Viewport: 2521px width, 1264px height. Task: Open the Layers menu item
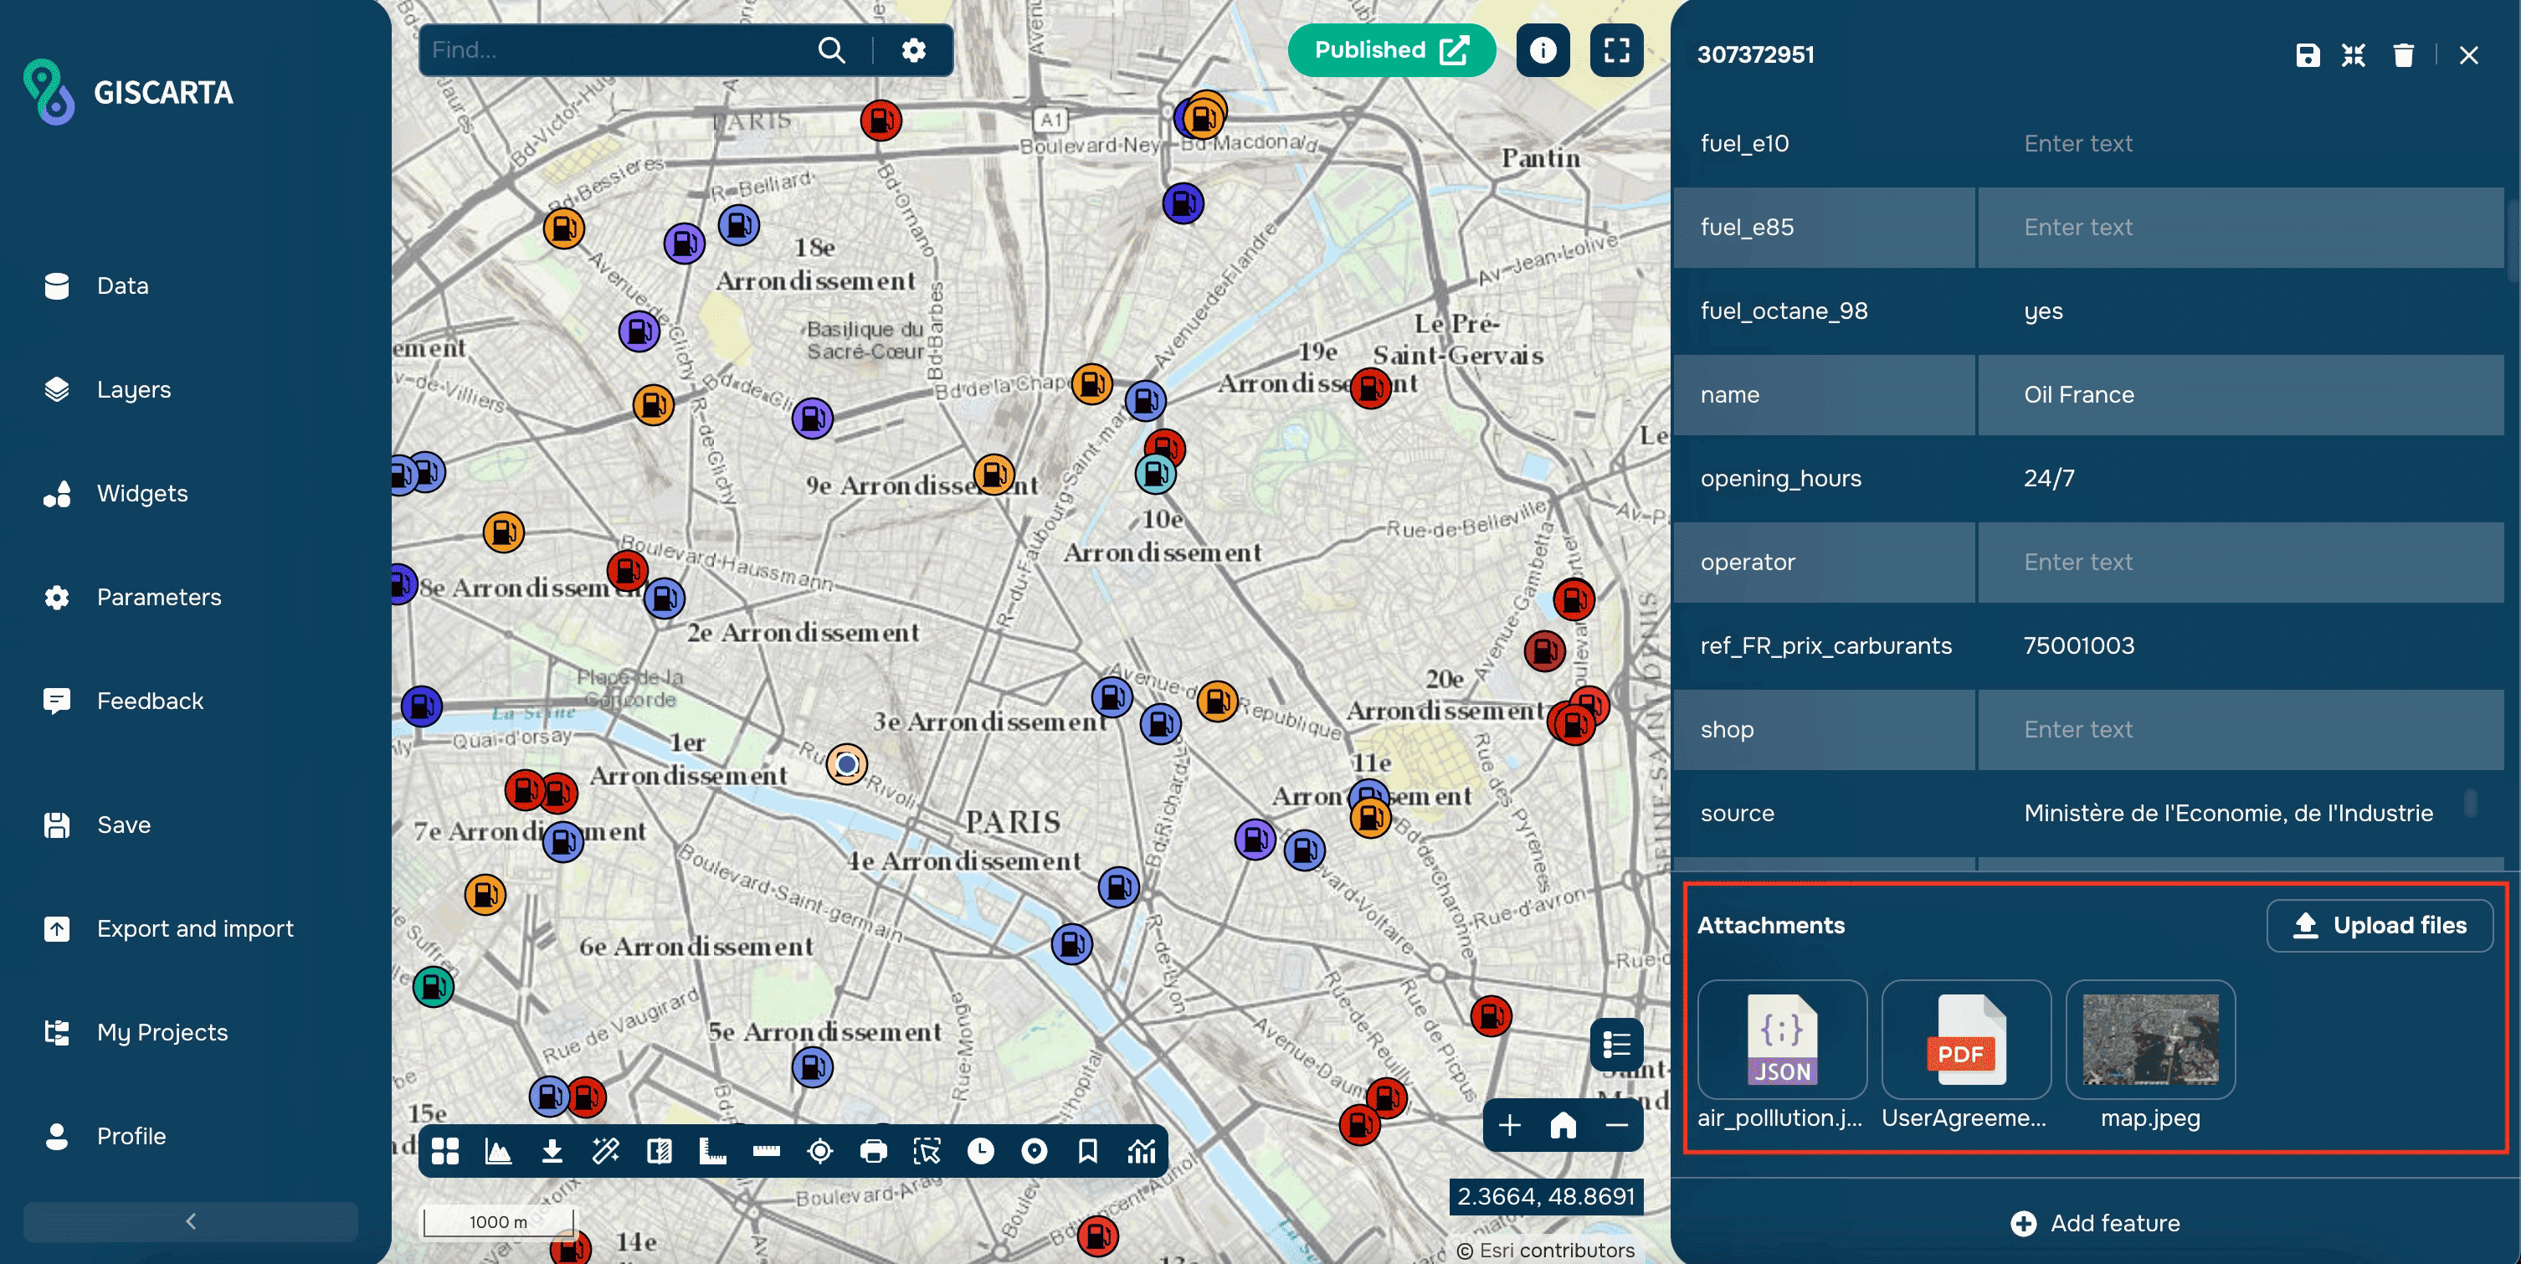coord(133,390)
